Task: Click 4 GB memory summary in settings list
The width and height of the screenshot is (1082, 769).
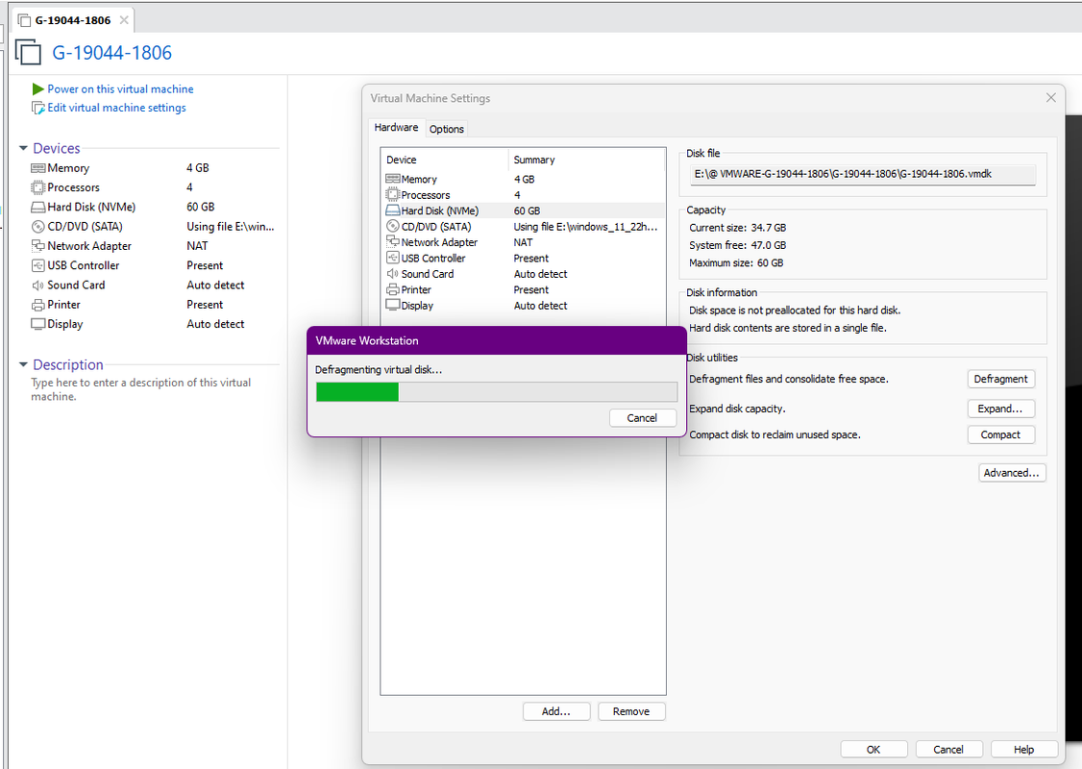Action: [525, 179]
